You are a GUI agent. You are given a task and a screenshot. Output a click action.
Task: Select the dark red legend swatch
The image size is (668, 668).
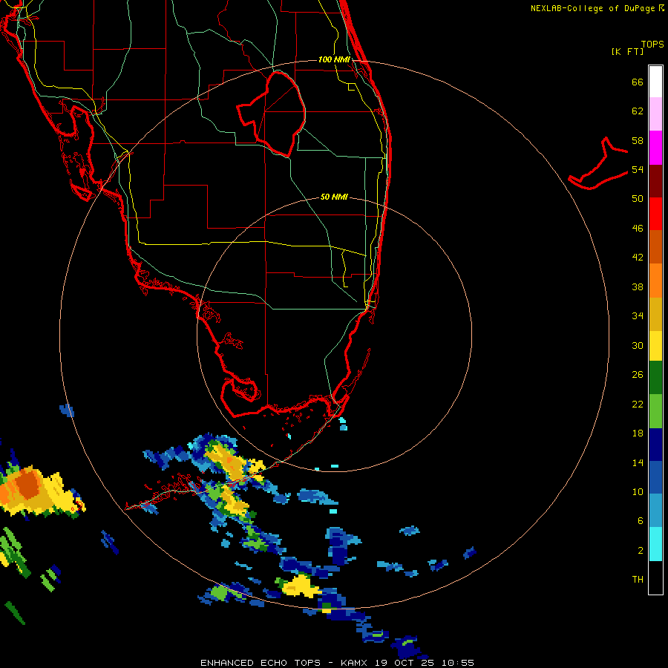pyautogui.click(x=655, y=180)
